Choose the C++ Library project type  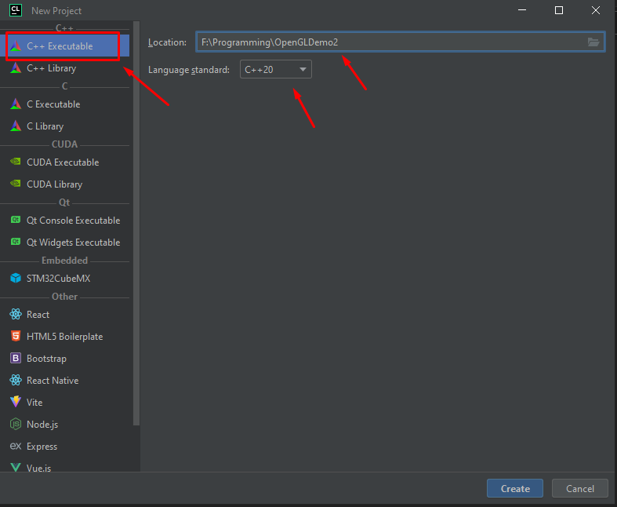64,68
